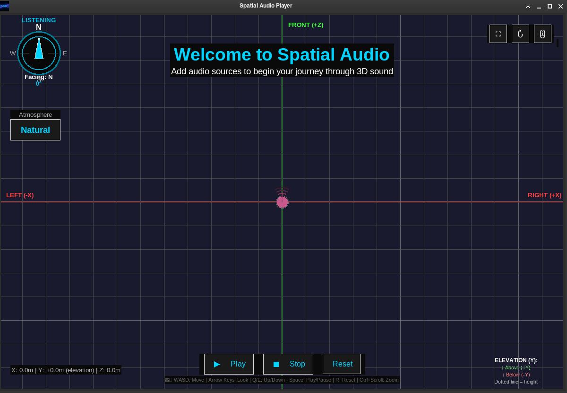Click the play triangle icon

[x=217, y=364]
